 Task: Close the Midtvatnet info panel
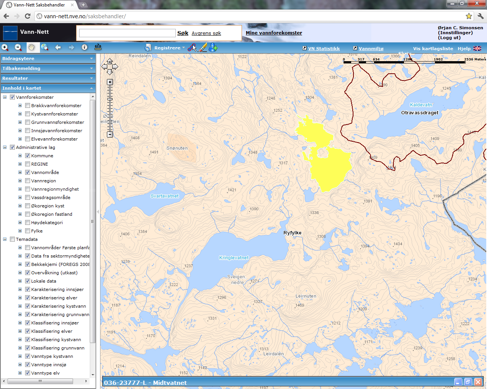(x=478, y=382)
